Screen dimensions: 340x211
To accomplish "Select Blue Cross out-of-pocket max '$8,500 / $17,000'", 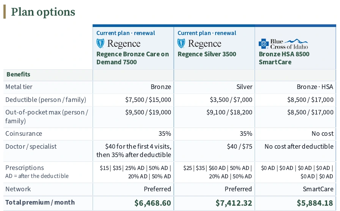I will point(310,113).
